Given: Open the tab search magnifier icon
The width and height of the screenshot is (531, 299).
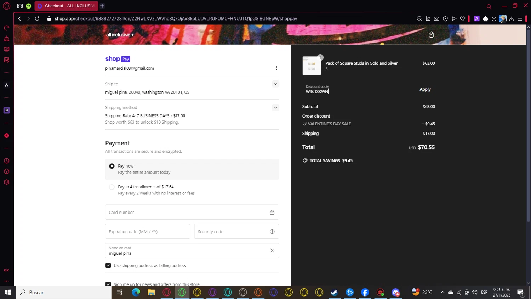Looking at the screenshot, I should (x=489, y=6).
